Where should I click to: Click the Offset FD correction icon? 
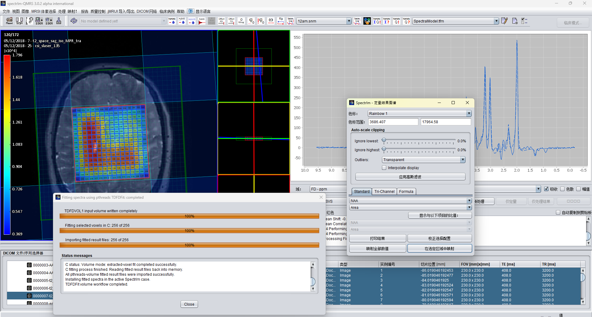221,21
